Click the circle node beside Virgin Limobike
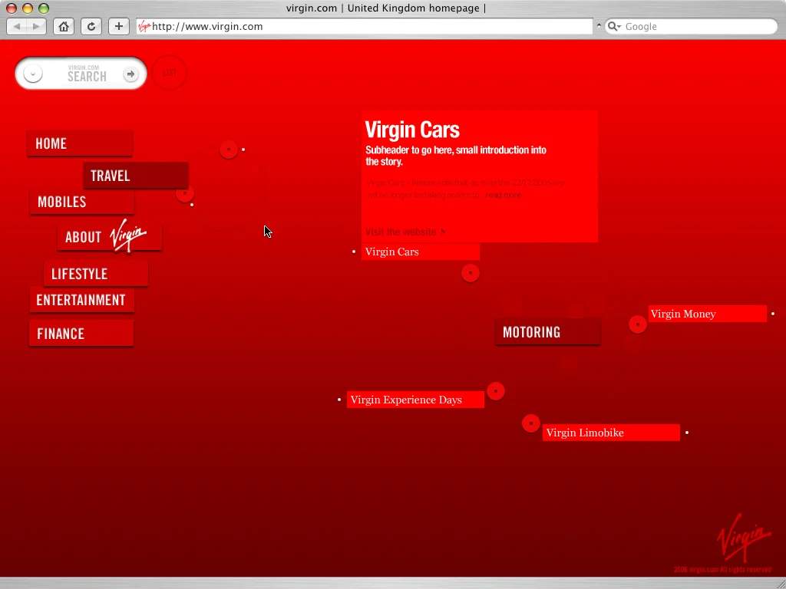Screen dimensions: 786x589 pos(531,423)
